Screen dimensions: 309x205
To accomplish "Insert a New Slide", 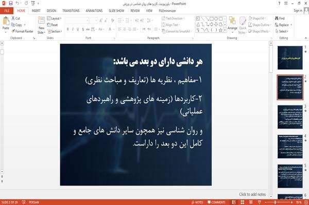I will (41, 26).
